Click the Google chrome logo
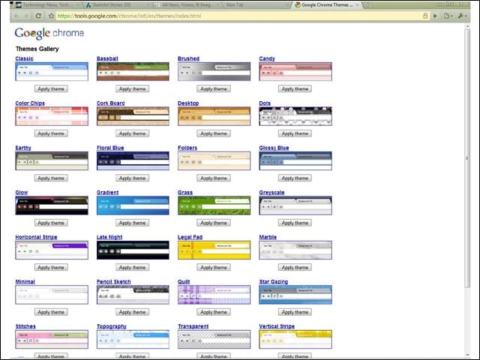480x360 pixels. tap(49, 33)
